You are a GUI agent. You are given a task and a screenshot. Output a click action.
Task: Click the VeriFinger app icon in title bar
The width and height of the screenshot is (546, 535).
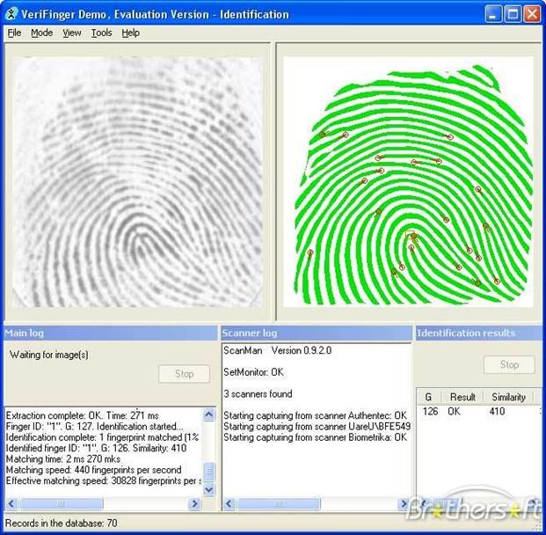[x=11, y=14]
